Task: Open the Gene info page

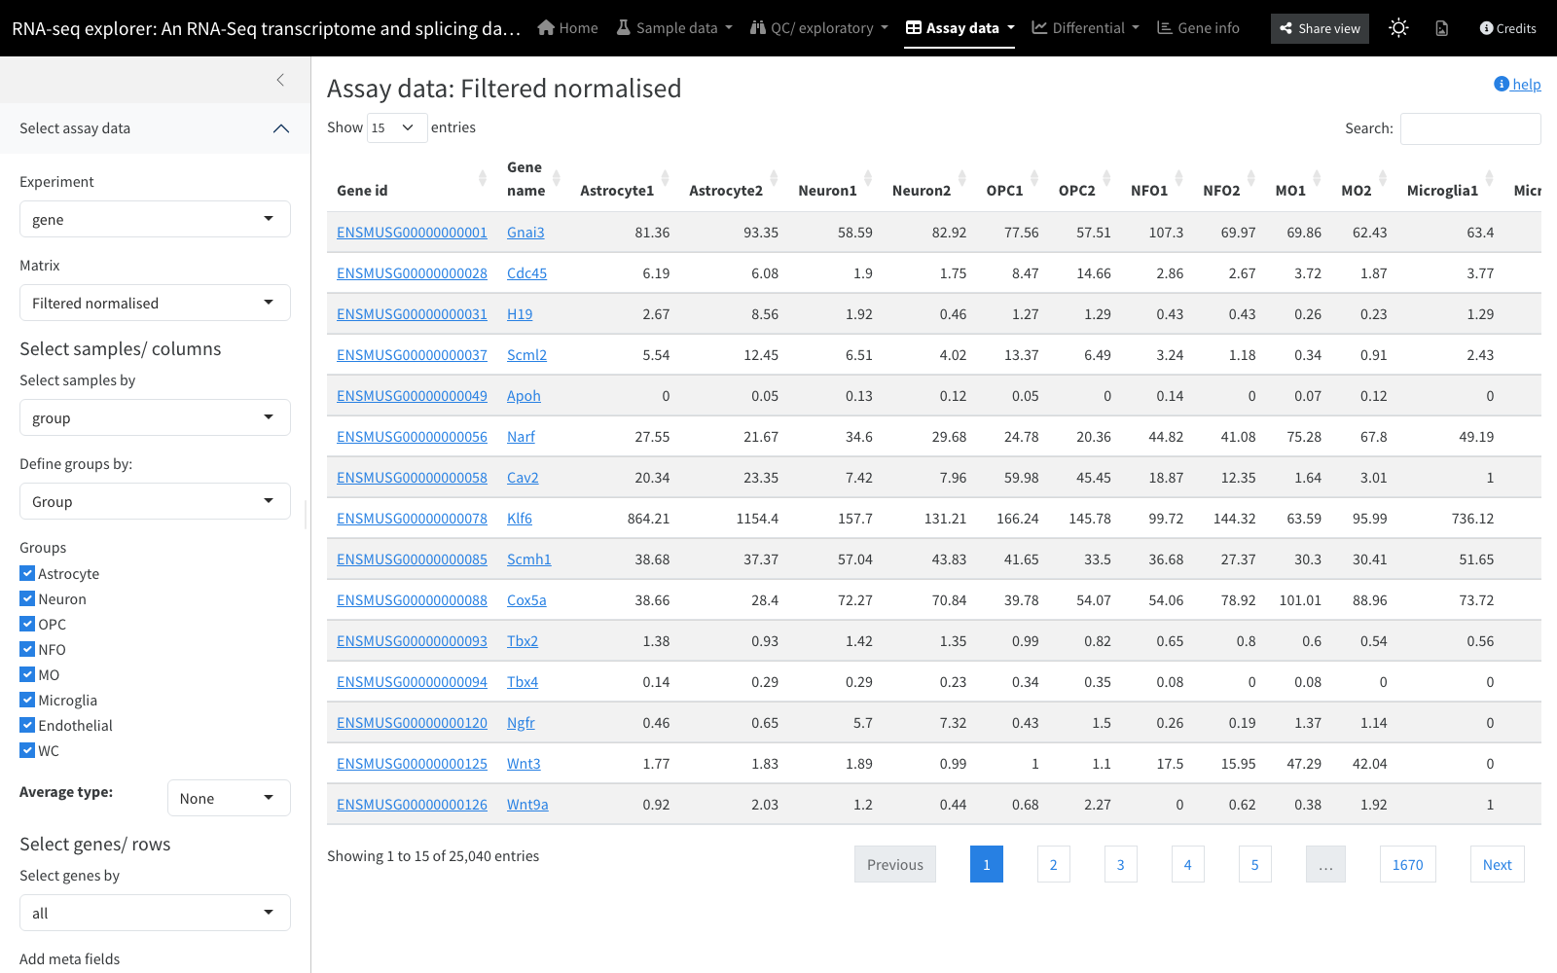Action: click(x=1198, y=28)
